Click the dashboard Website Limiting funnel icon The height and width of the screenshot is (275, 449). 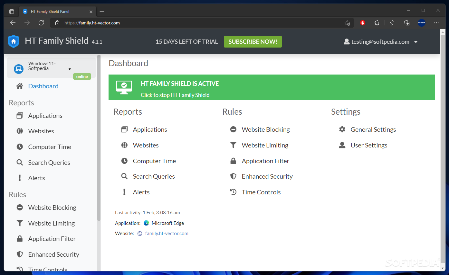(x=233, y=145)
